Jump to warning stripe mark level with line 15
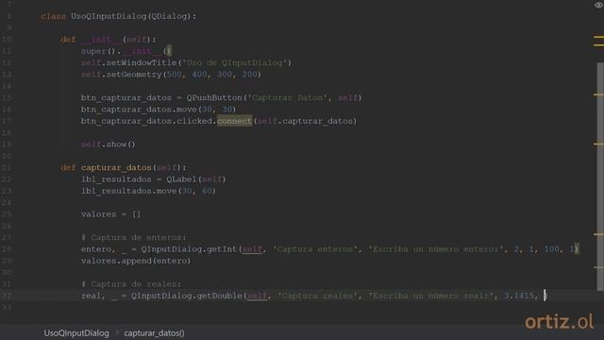The image size is (604, 340). click(598, 94)
